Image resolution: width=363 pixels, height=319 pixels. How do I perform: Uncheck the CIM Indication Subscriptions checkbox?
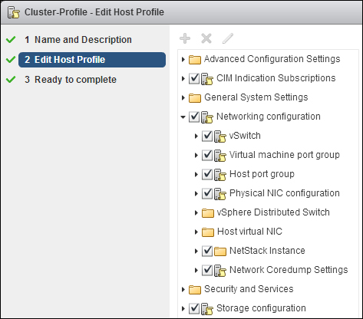coord(194,78)
